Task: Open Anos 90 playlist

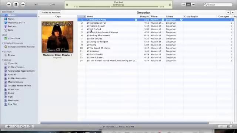Action: 12,75
